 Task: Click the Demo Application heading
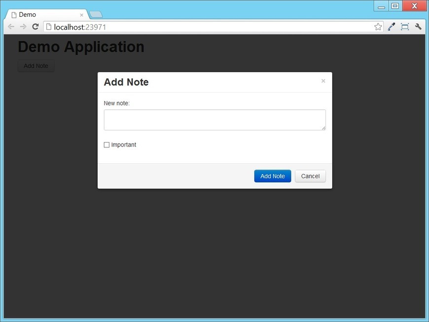[x=81, y=47]
